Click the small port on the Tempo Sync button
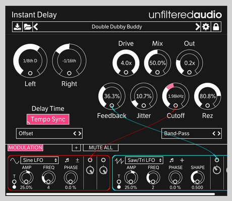This screenshot has width=232, height=201. click(x=28, y=123)
